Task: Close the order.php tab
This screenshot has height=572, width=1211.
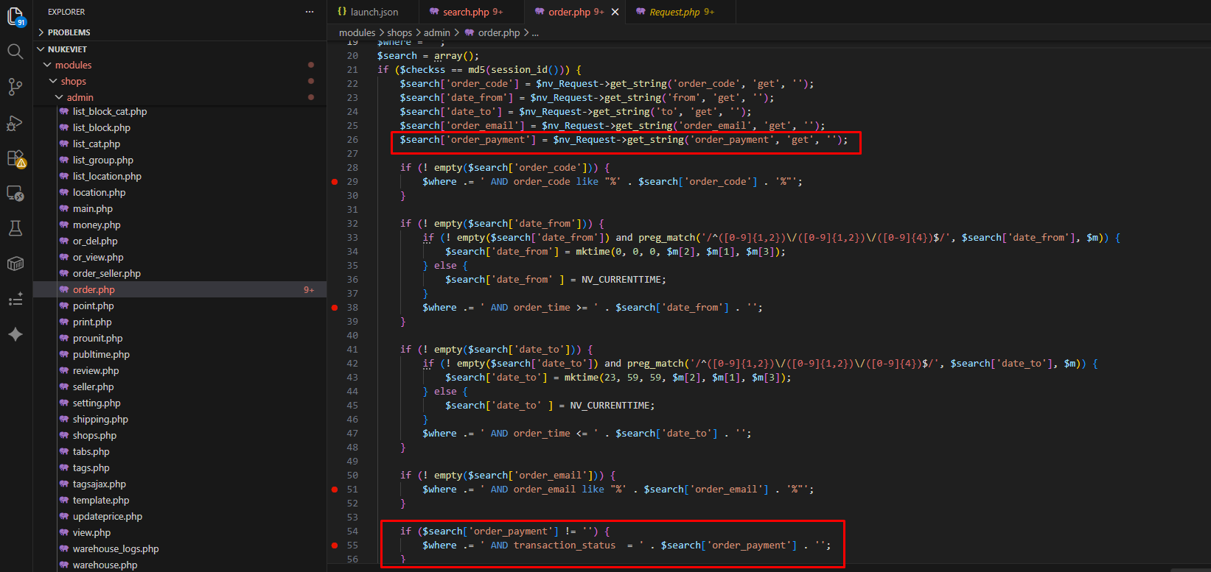Action: tap(615, 12)
